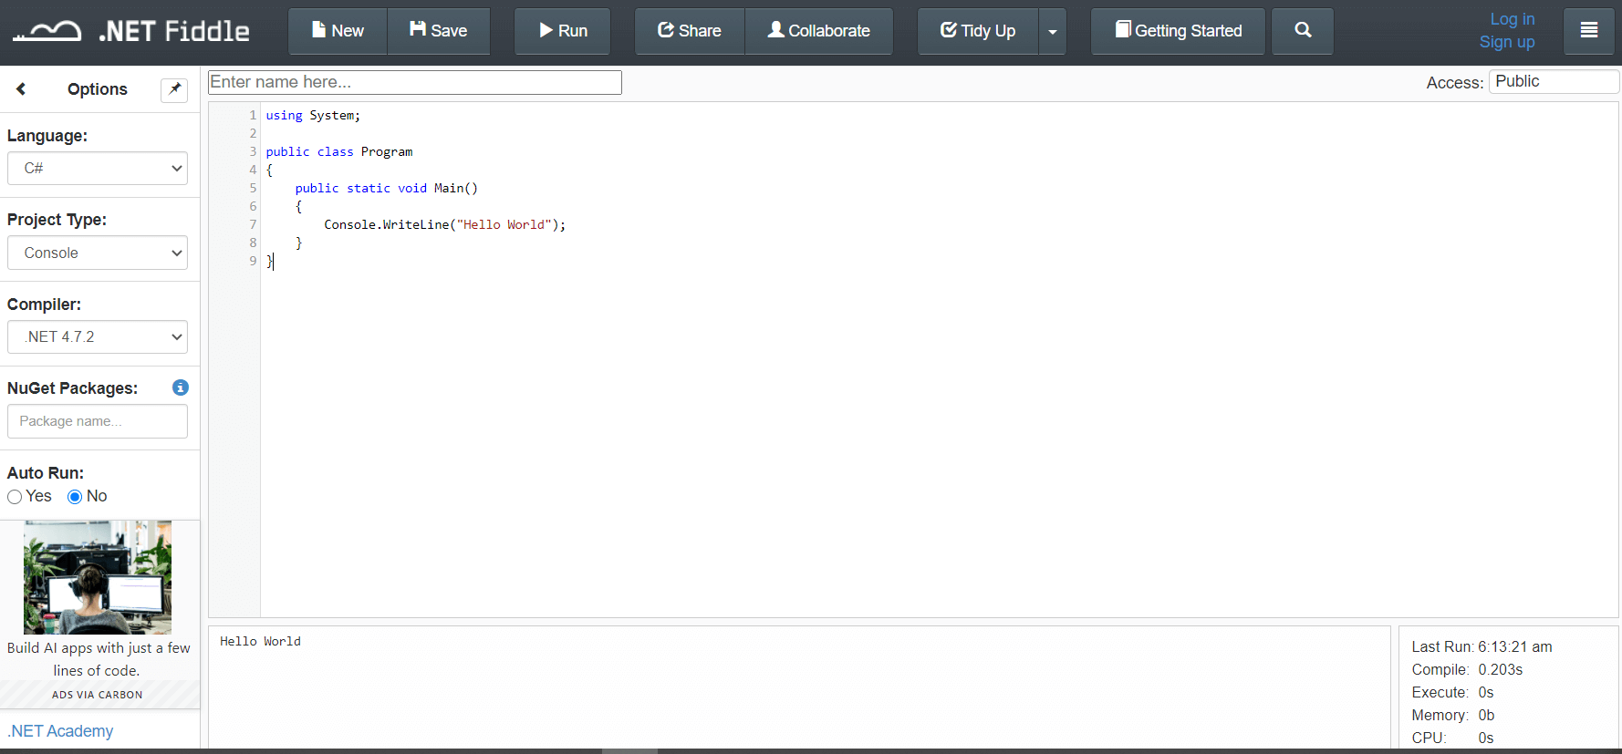
Task: Click the .NET Fiddle logo
Action: (130, 31)
